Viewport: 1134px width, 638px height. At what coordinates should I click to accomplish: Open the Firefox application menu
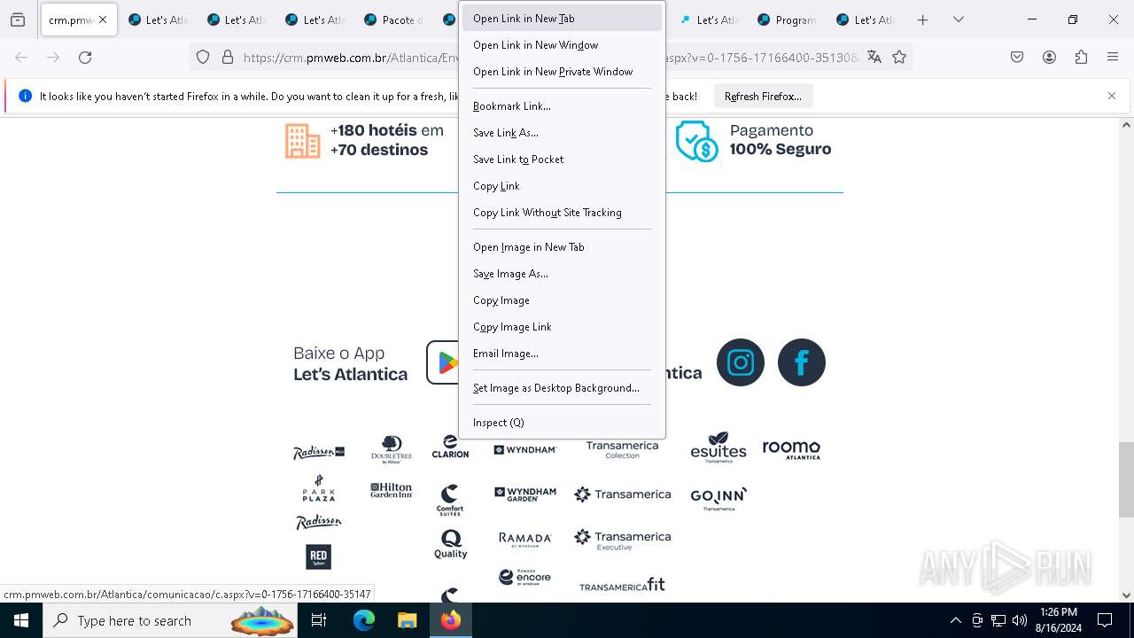tap(1113, 58)
